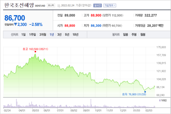Click the 전일 value 89,000
This screenshot has height=114, width=171.
pyautogui.click(x=70, y=15)
